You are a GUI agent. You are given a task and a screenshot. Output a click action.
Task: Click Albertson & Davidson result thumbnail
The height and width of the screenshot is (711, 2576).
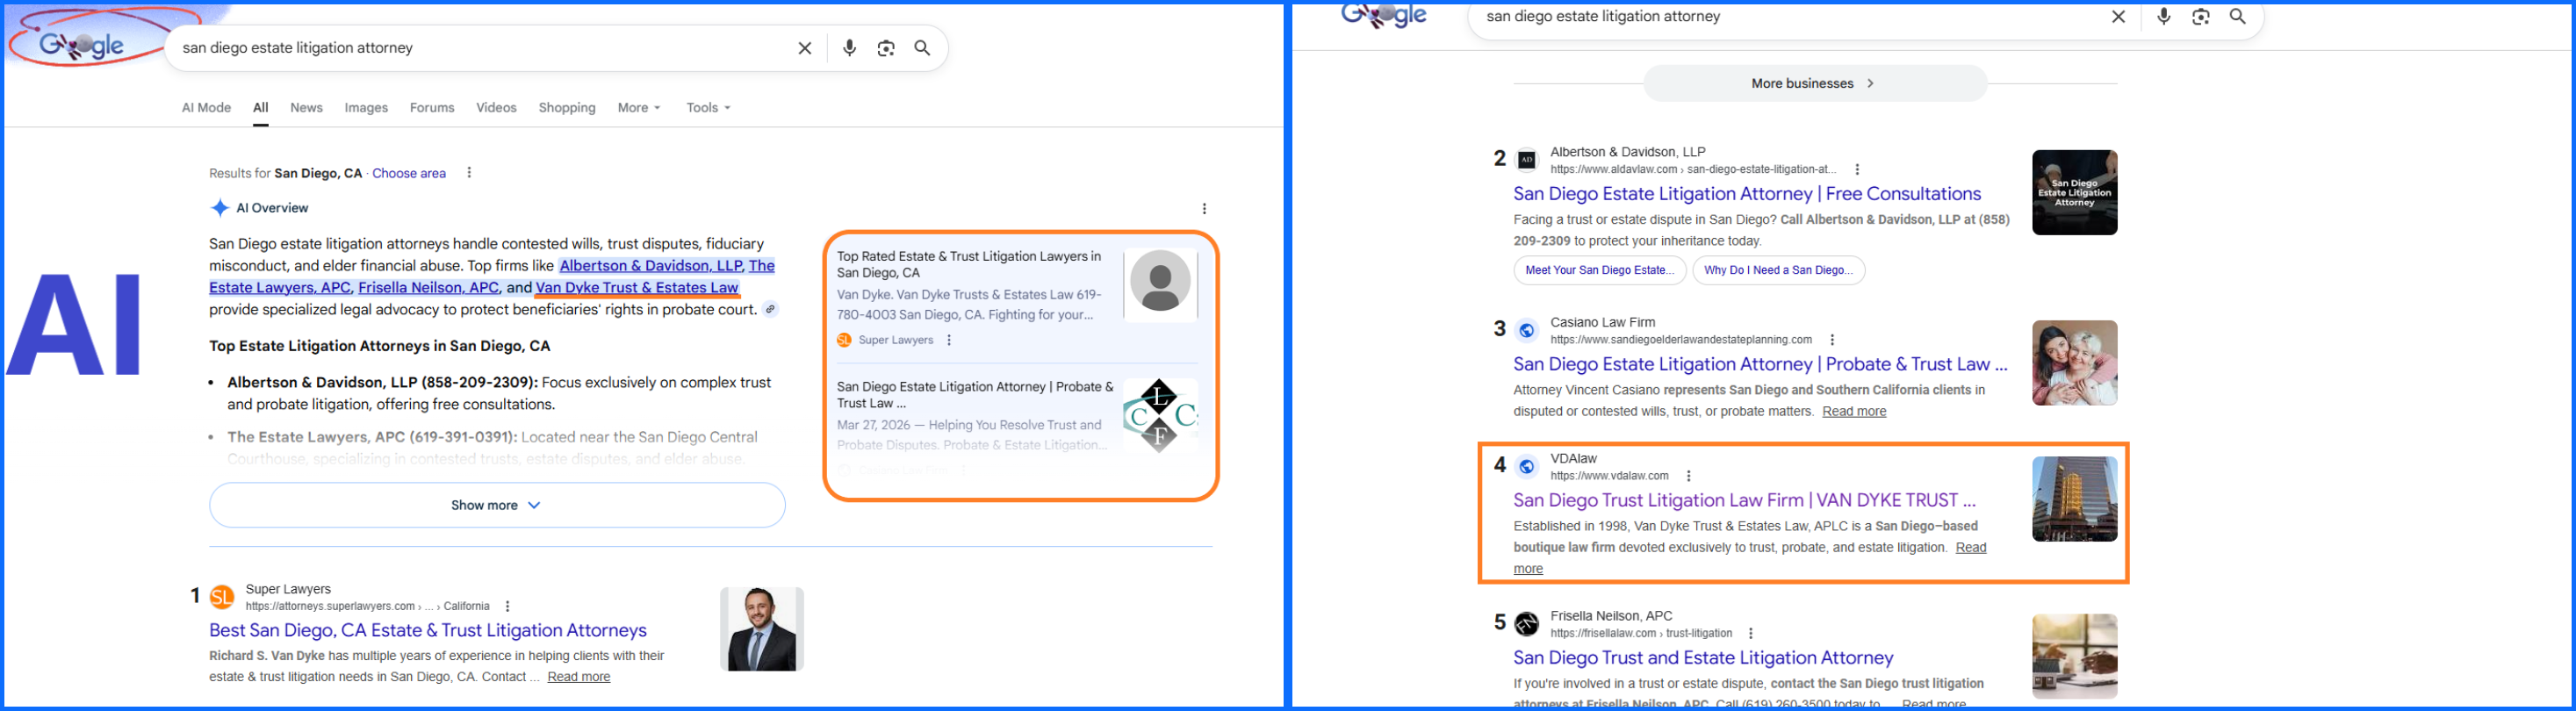pos(2074,193)
